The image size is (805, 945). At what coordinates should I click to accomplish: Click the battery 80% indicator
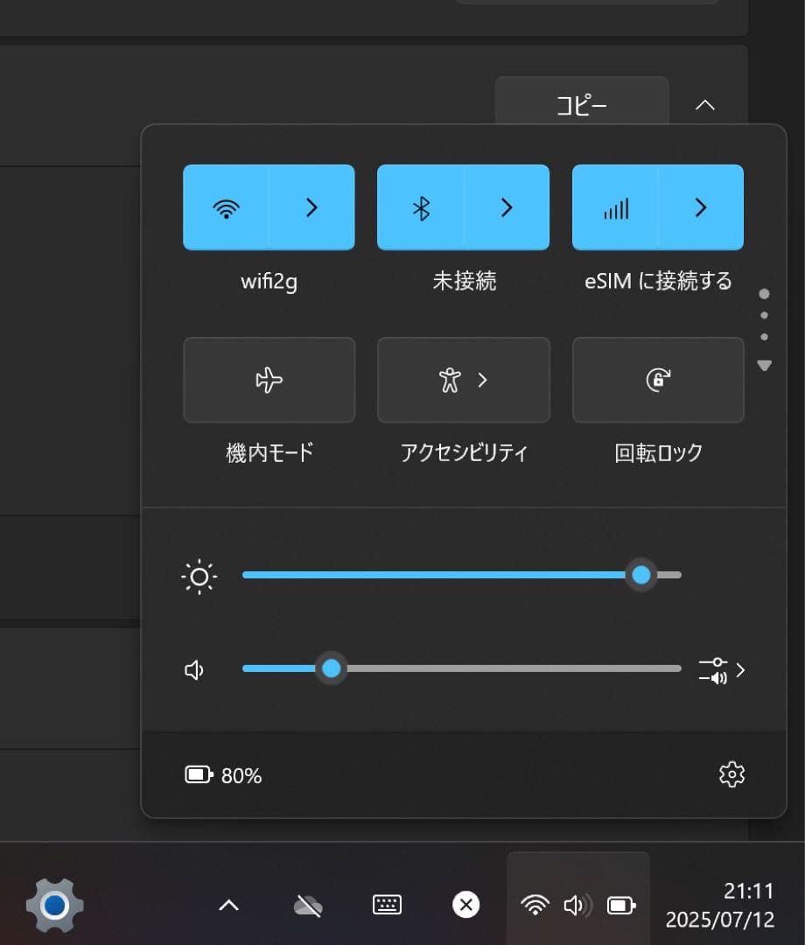click(223, 773)
